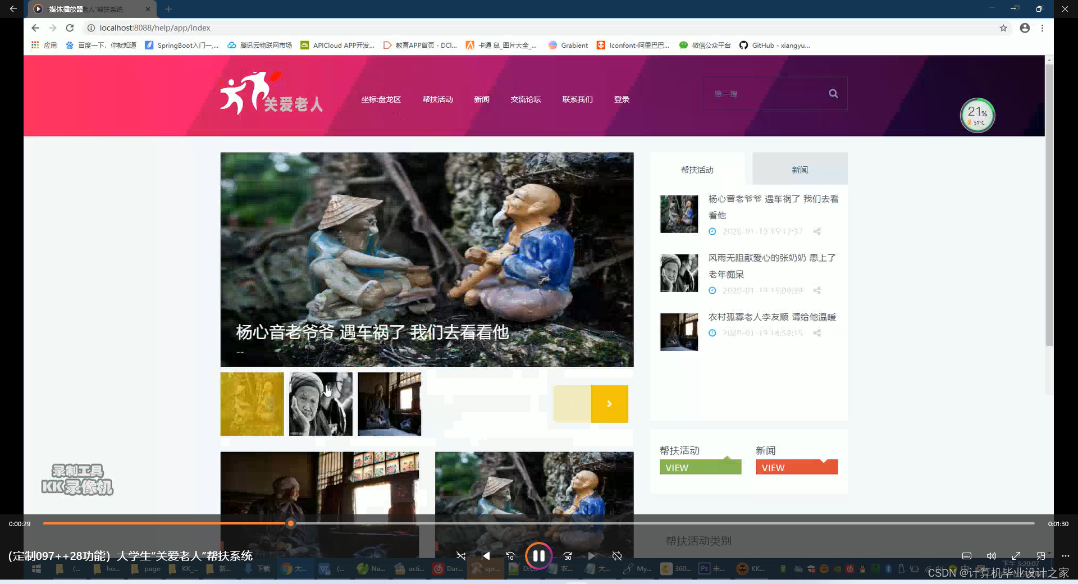Image resolution: width=1078 pixels, height=584 pixels.
Task: Select the 帮扶活动 sidebar tab
Action: 697,170
